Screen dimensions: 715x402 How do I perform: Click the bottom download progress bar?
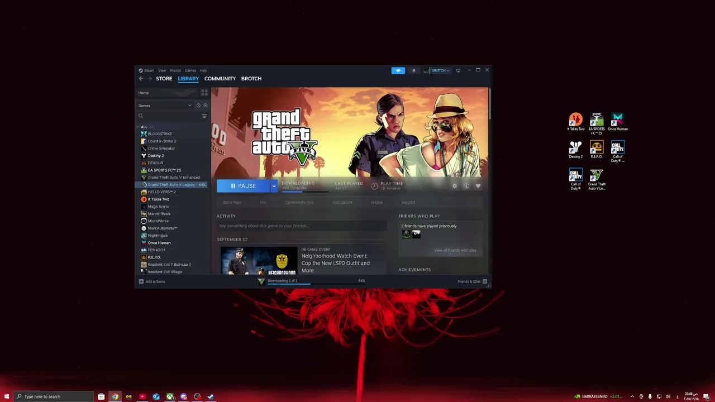(316, 284)
